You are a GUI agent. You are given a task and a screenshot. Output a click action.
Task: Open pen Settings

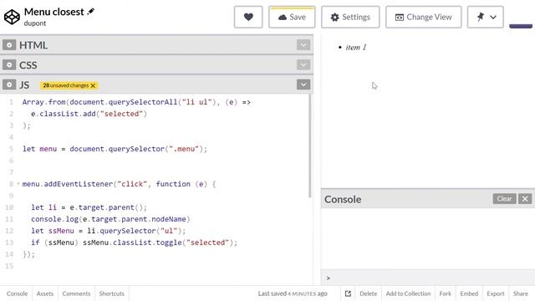[x=350, y=17]
